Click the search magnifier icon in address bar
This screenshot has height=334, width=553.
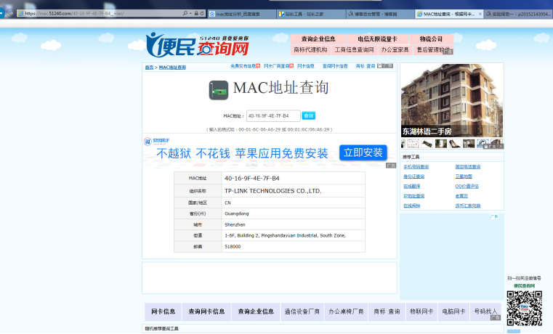(x=185, y=13)
